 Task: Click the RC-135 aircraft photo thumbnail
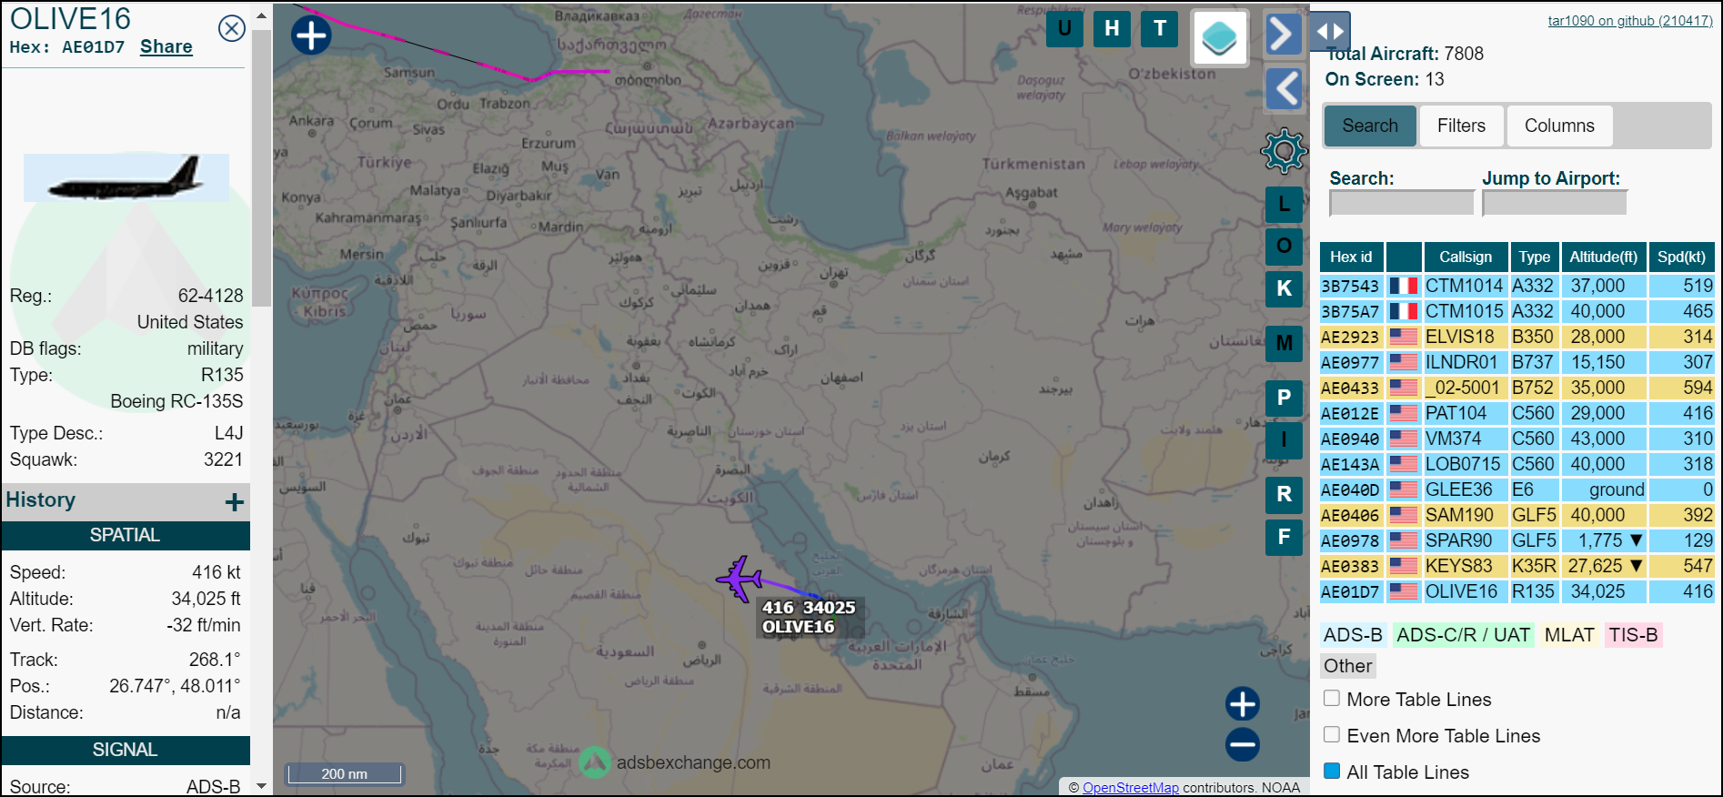(x=126, y=177)
